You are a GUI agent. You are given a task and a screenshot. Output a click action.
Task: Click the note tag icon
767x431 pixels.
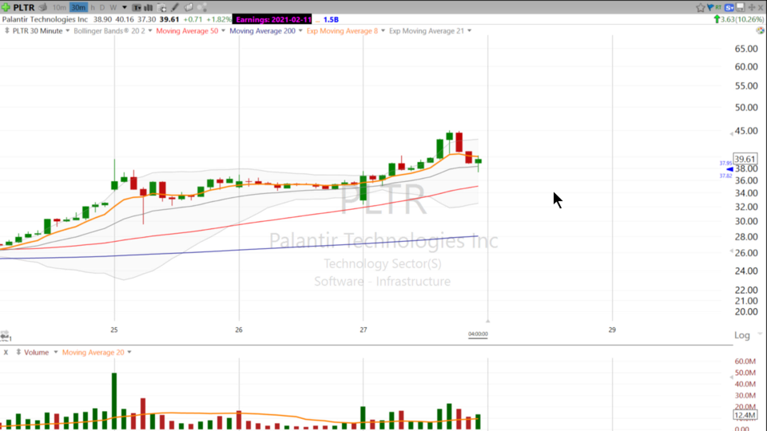(189, 7)
